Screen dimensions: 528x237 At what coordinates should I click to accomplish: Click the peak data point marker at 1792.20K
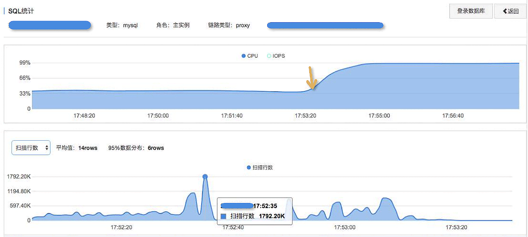(205, 177)
